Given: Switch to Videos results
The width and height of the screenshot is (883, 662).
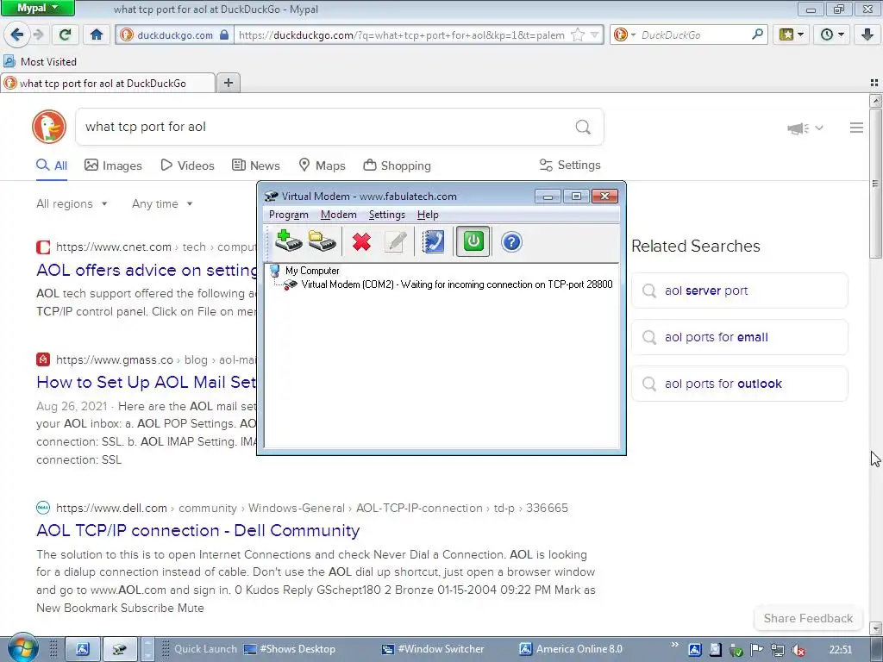Looking at the screenshot, I should coord(187,165).
